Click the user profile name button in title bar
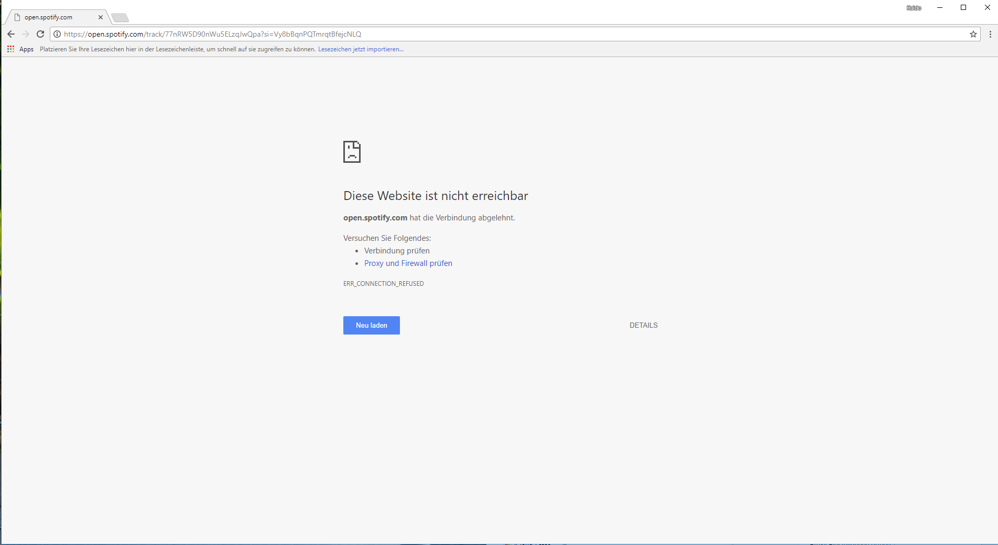998x545 pixels. coord(914,8)
